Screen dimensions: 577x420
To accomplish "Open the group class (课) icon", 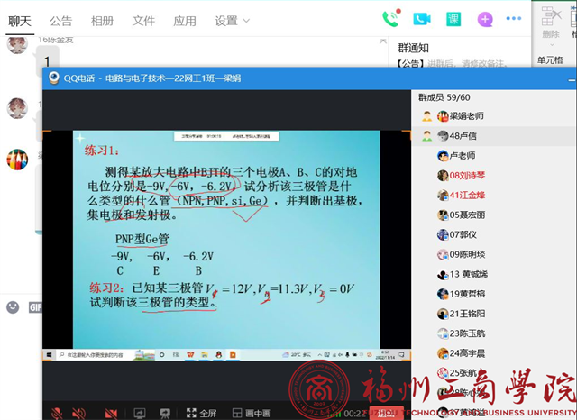I will (x=453, y=19).
